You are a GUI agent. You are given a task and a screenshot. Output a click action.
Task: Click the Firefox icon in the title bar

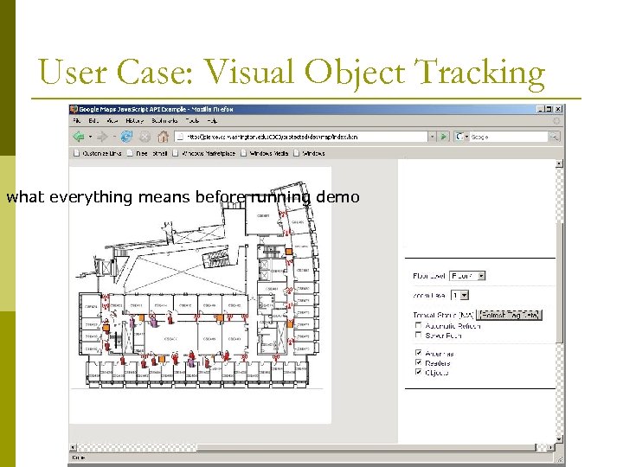[x=74, y=109]
